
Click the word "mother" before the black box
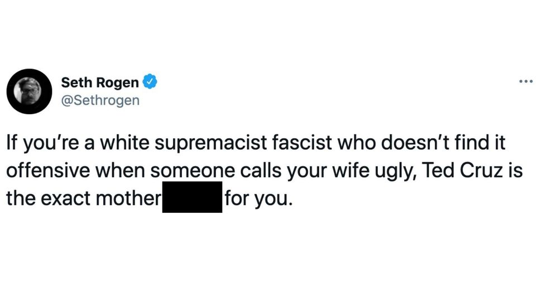[127, 198]
